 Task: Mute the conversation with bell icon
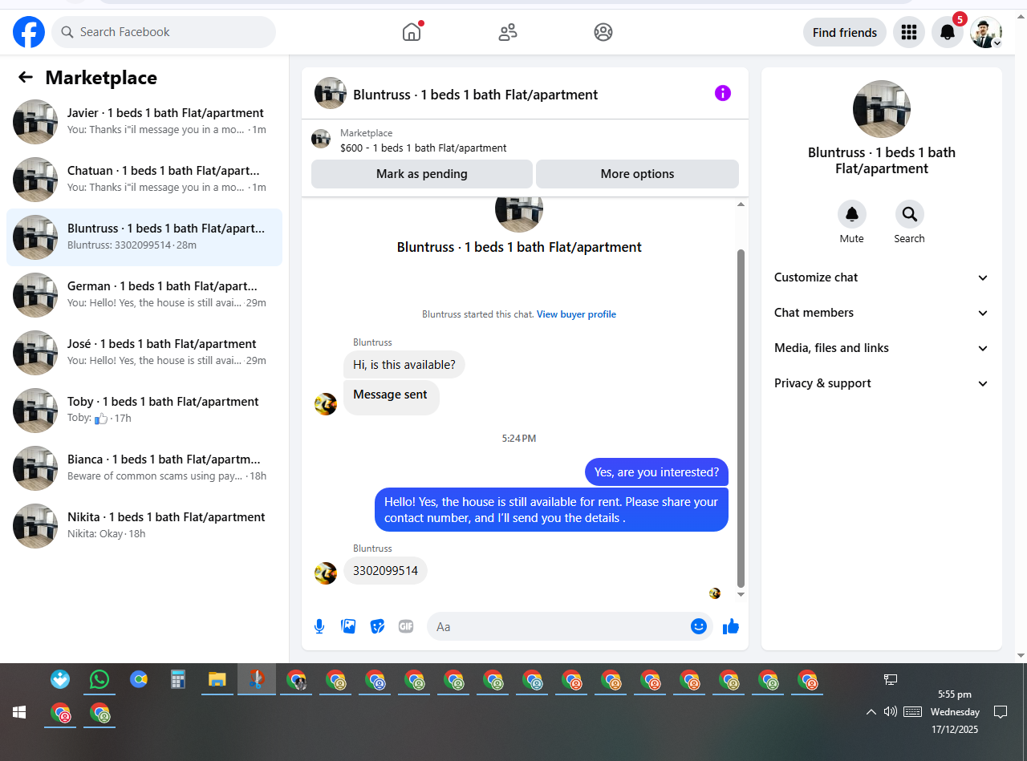852,214
